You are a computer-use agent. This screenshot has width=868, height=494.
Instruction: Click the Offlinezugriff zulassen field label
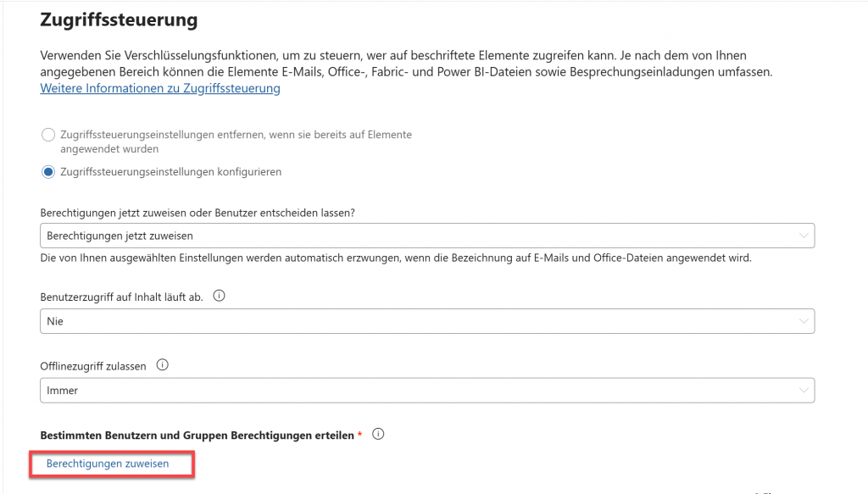pos(93,366)
